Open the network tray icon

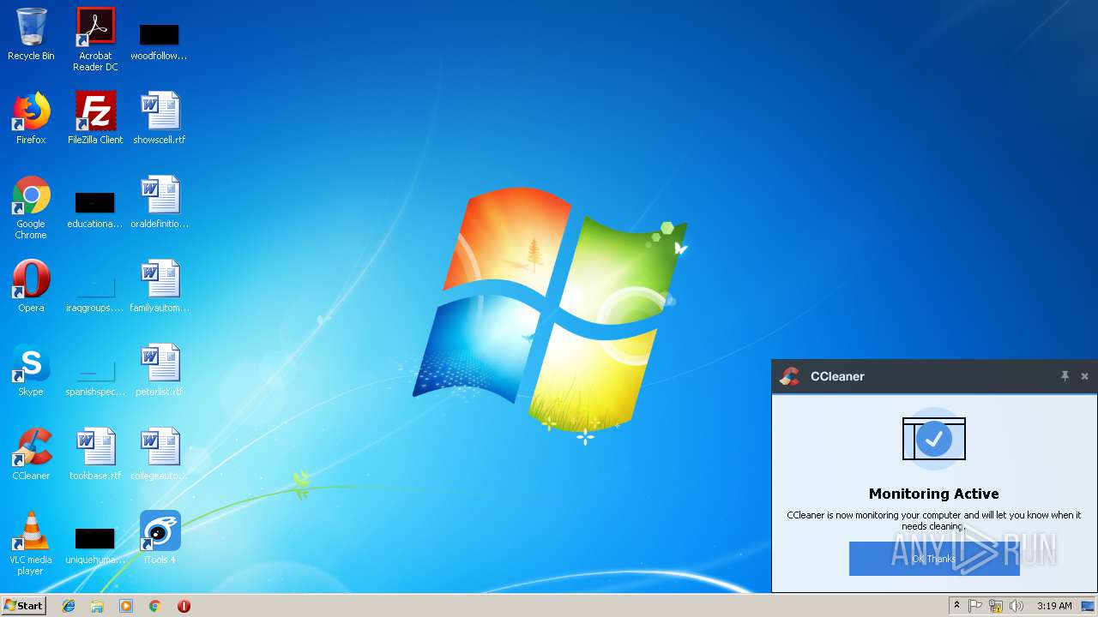996,606
